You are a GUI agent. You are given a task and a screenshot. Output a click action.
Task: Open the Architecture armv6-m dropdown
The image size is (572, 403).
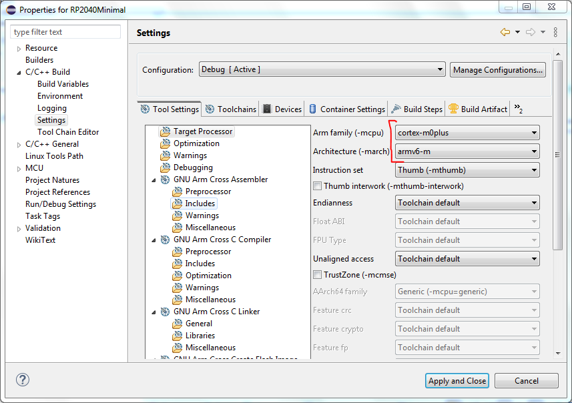(x=467, y=151)
